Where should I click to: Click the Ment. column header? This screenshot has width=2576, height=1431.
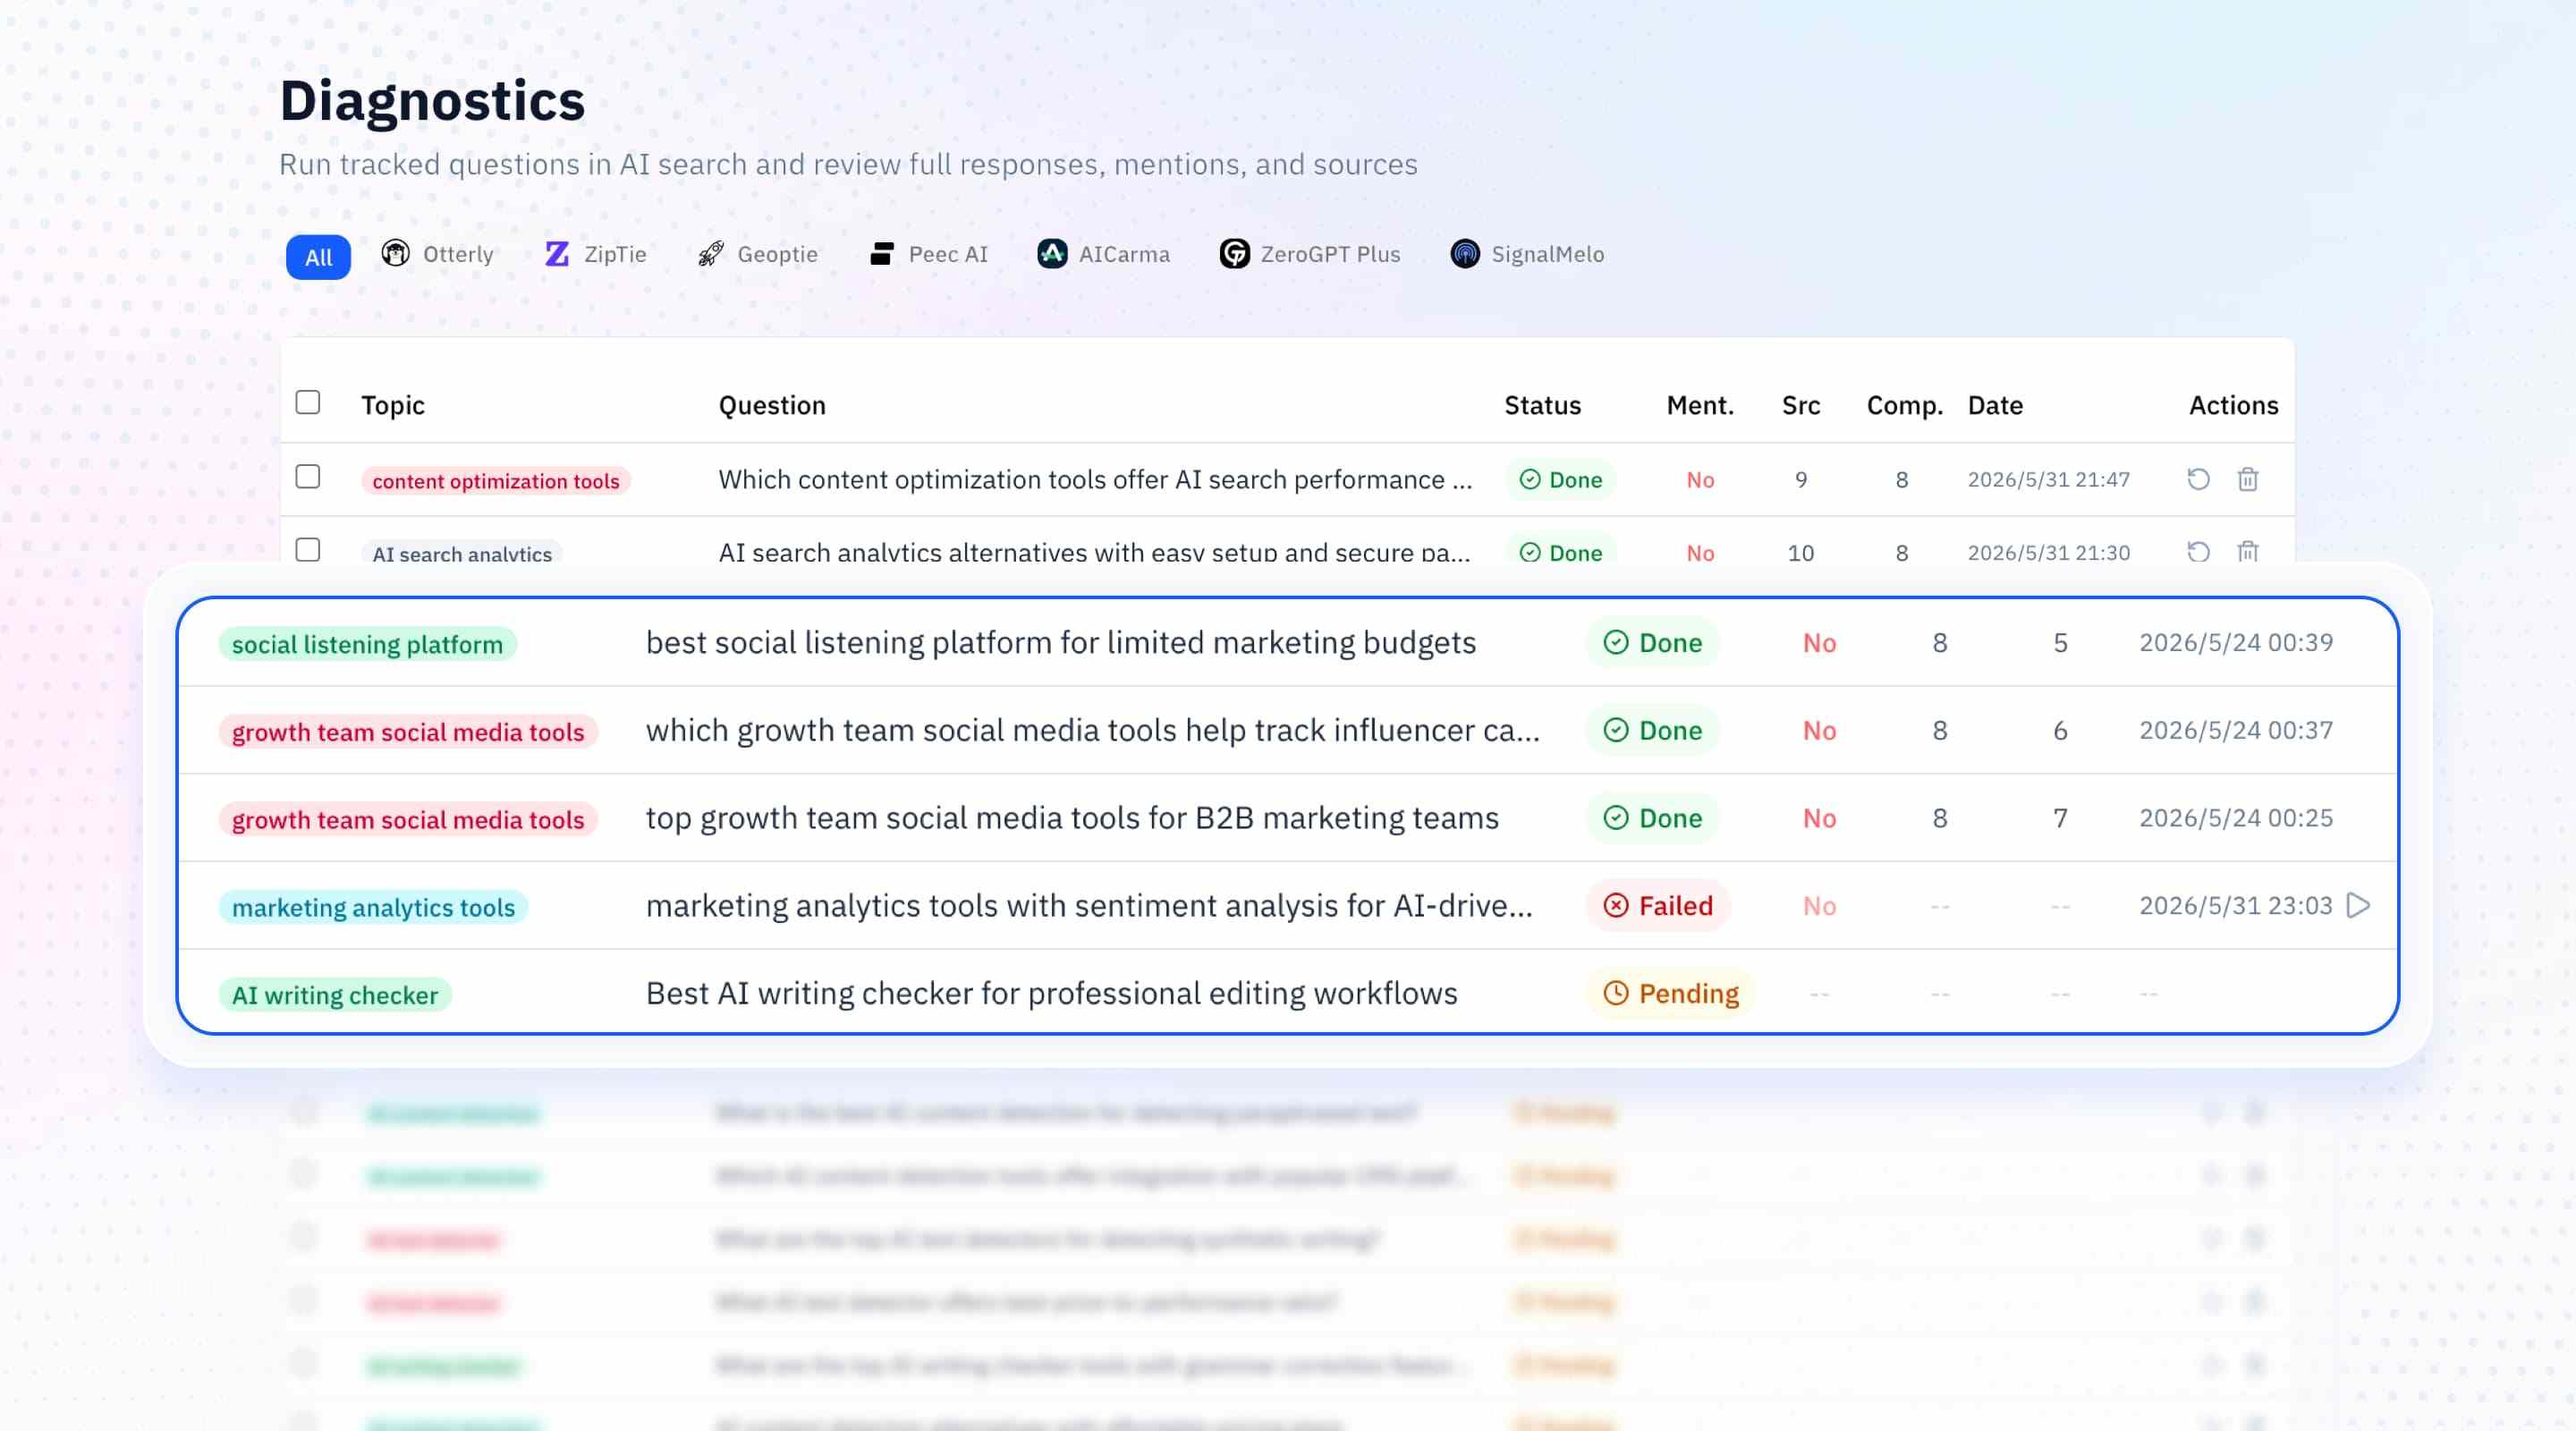click(1700, 405)
